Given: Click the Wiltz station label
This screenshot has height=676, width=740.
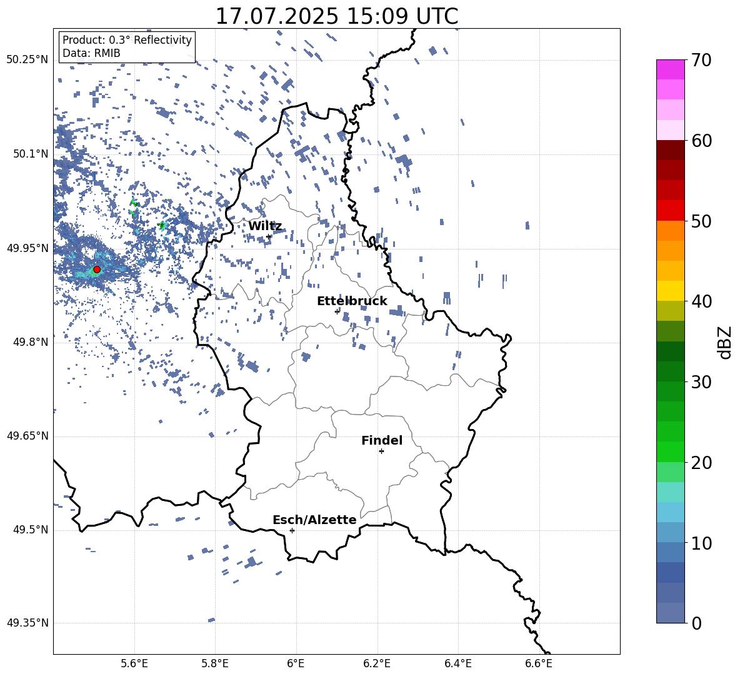Looking at the screenshot, I should (265, 226).
